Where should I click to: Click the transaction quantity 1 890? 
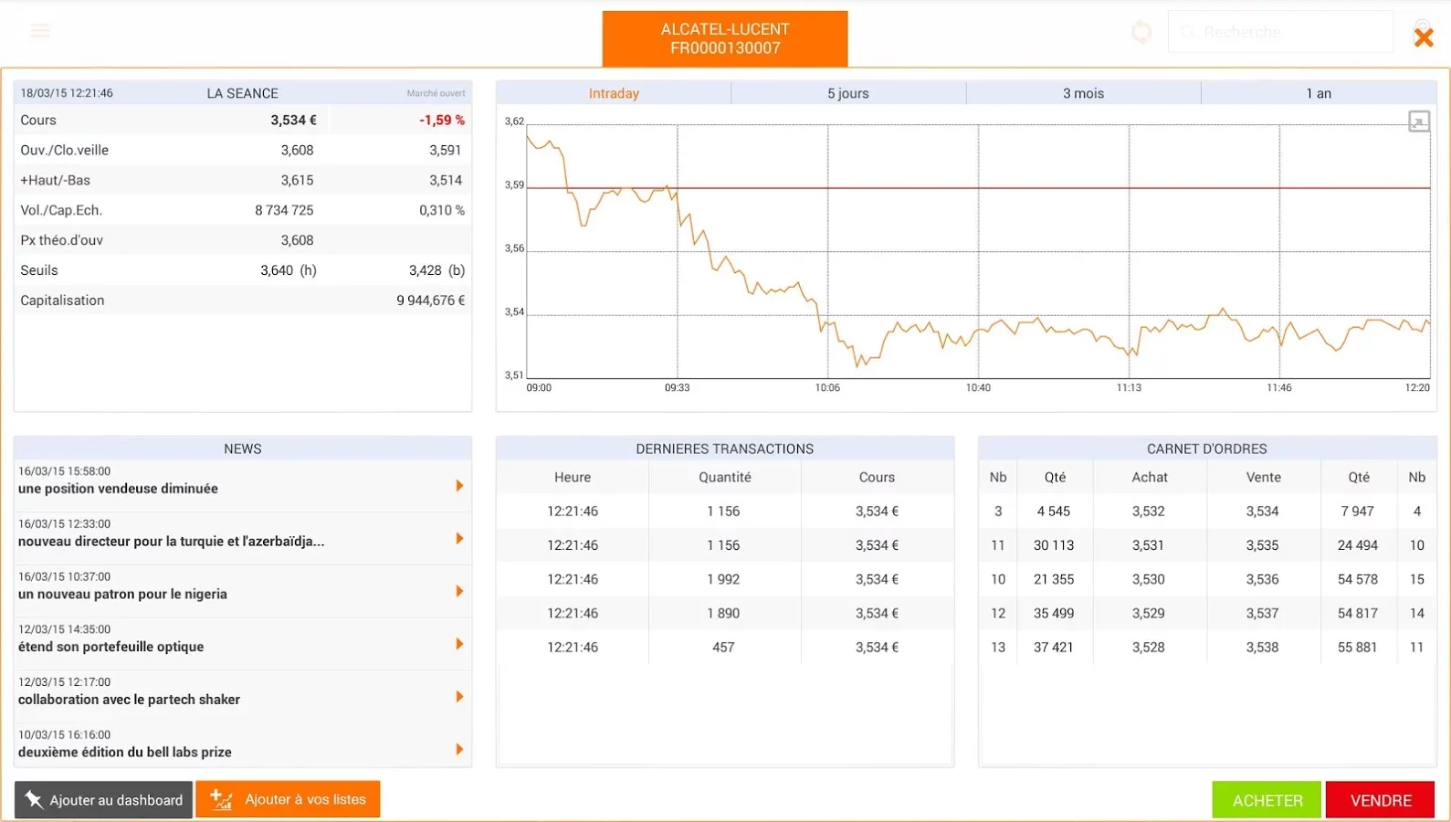pyautogui.click(x=723, y=613)
